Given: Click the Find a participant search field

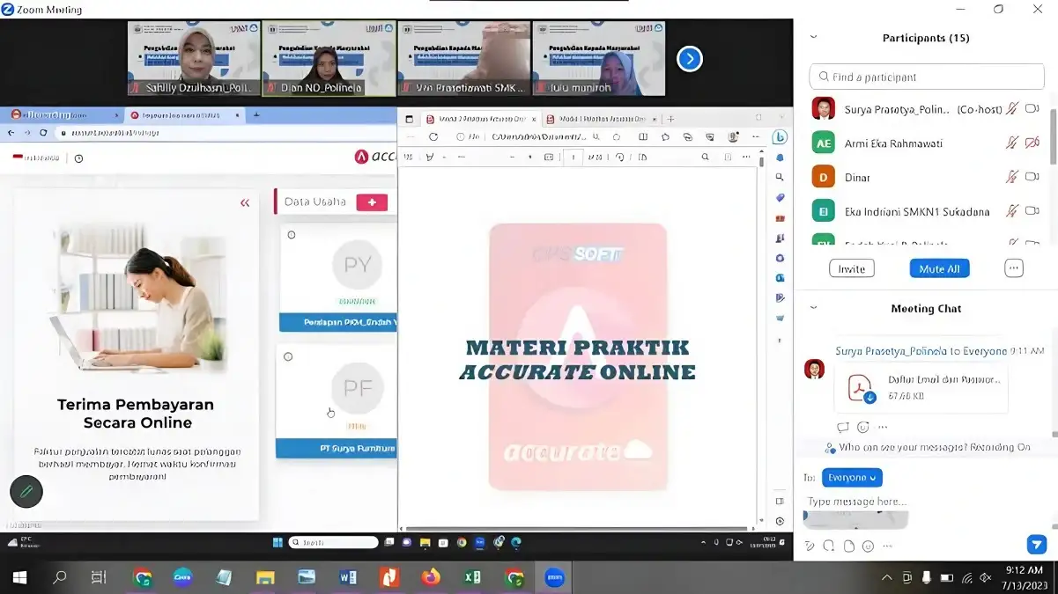Looking at the screenshot, I should [x=927, y=77].
